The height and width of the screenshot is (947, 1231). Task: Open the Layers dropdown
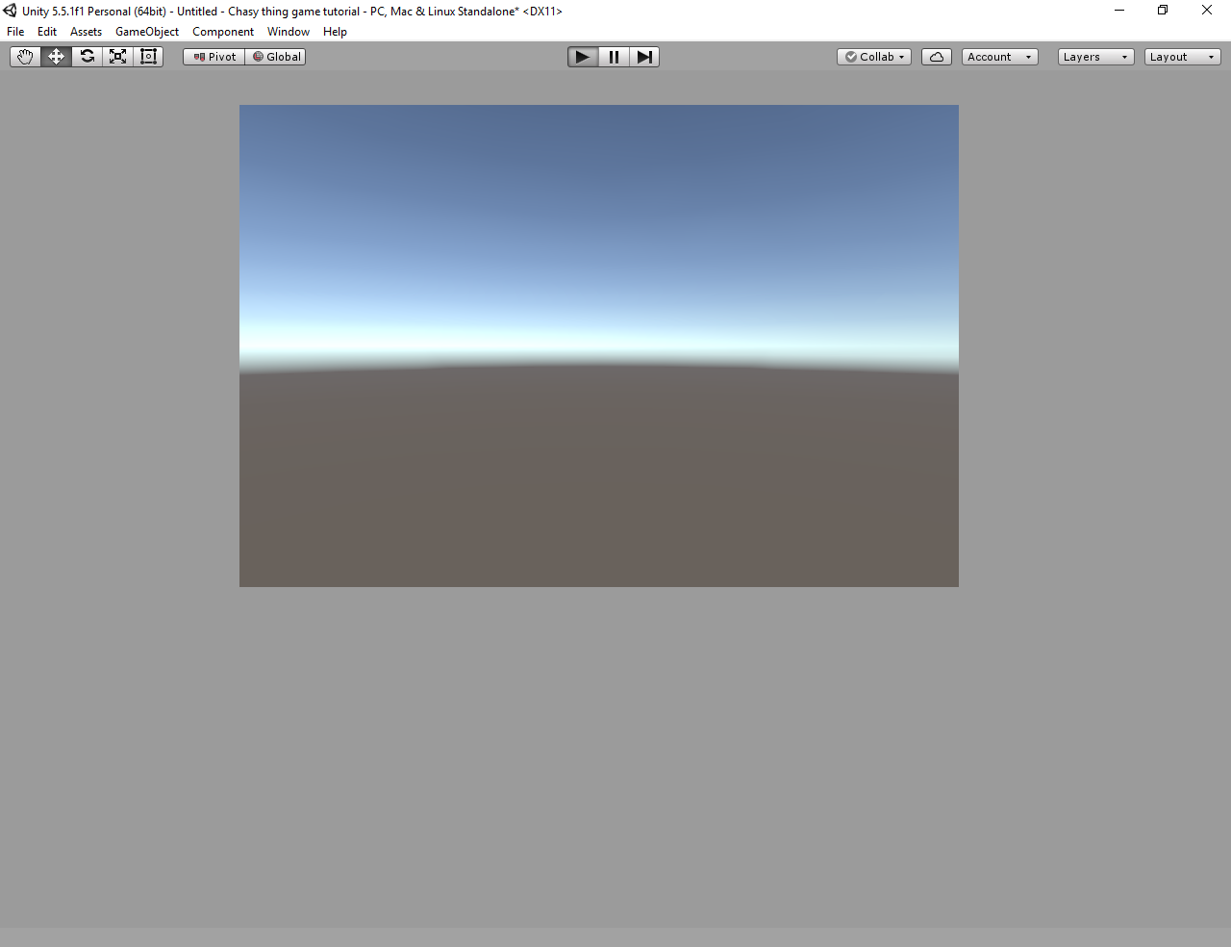point(1096,57)
